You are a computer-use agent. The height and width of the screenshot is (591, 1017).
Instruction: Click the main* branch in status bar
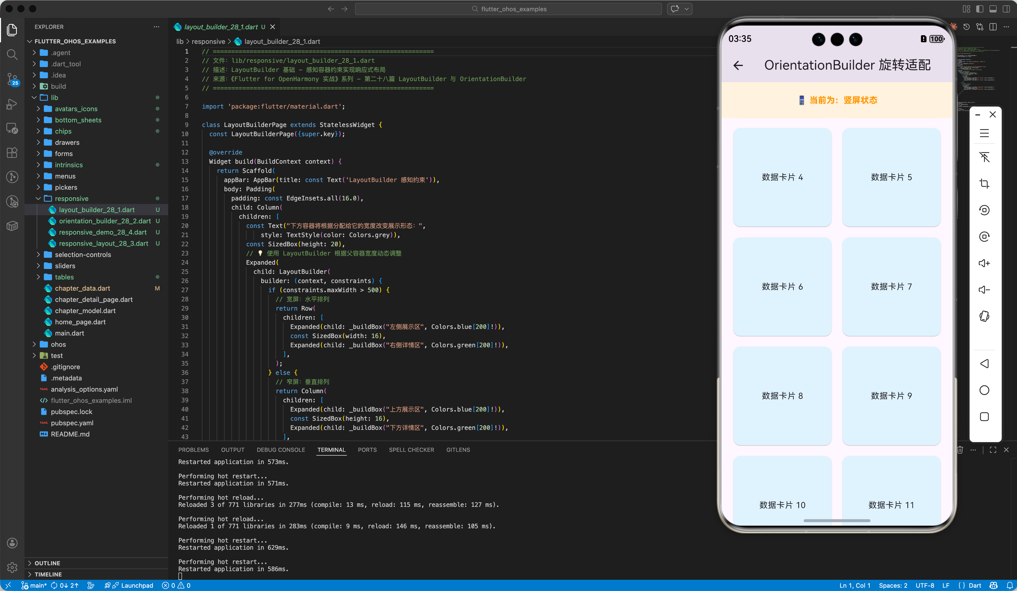pyautogui.click(x=34, y=585)
